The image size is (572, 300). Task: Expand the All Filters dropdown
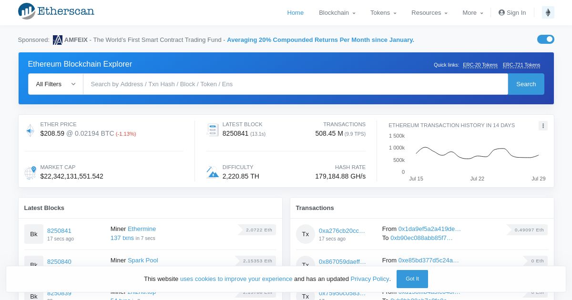click(x=56, y=84)
